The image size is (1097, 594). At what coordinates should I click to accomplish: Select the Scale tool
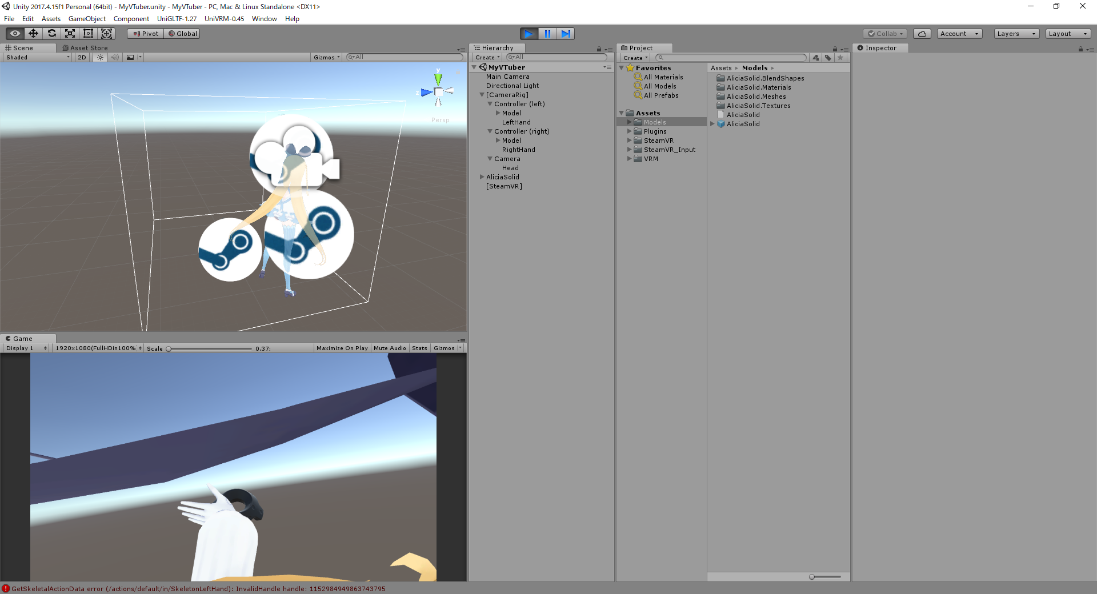tap(70, 33)
